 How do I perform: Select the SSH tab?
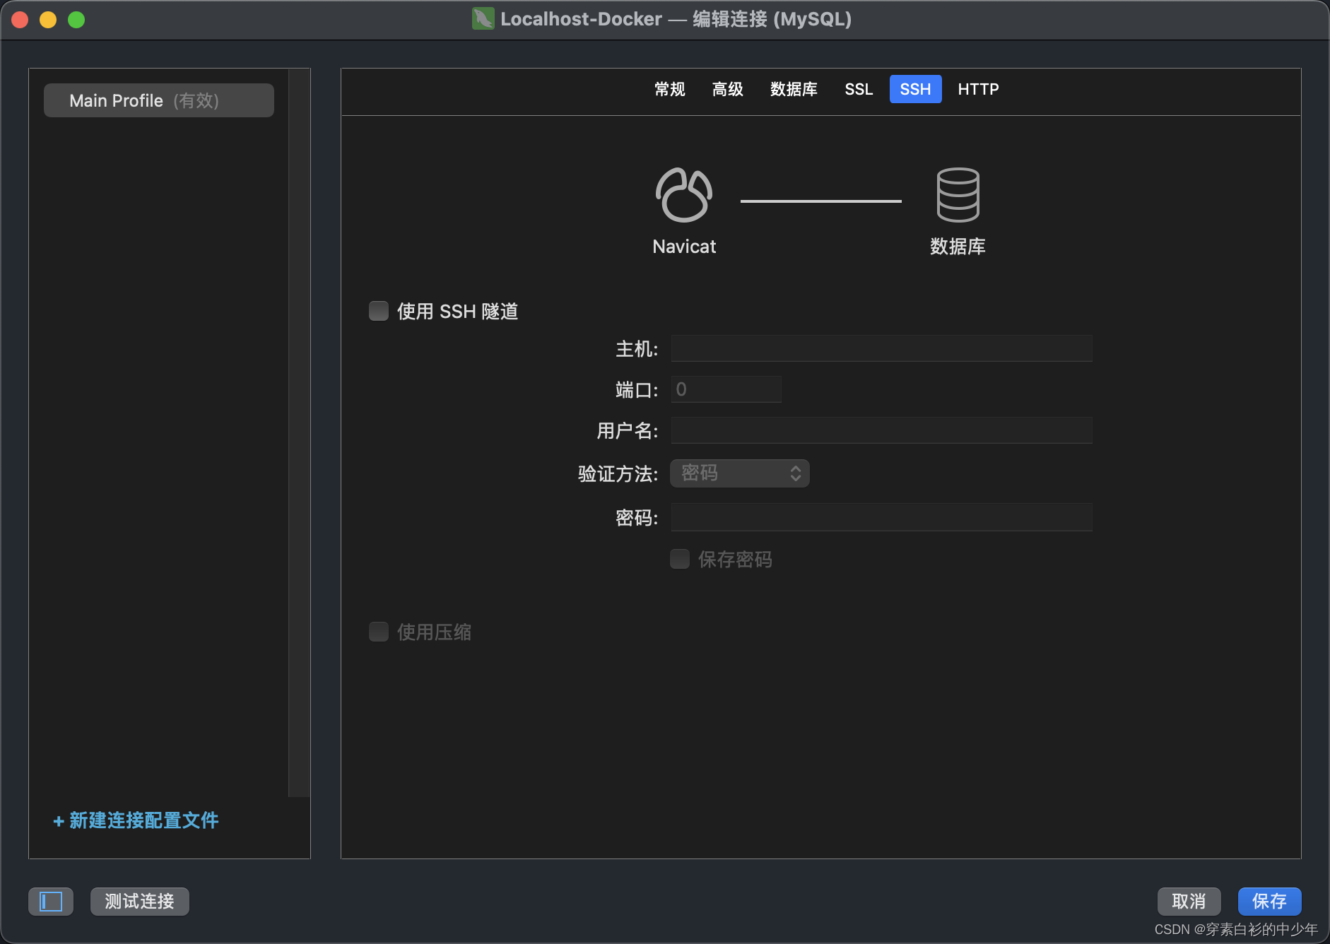[x=915, y=89]
